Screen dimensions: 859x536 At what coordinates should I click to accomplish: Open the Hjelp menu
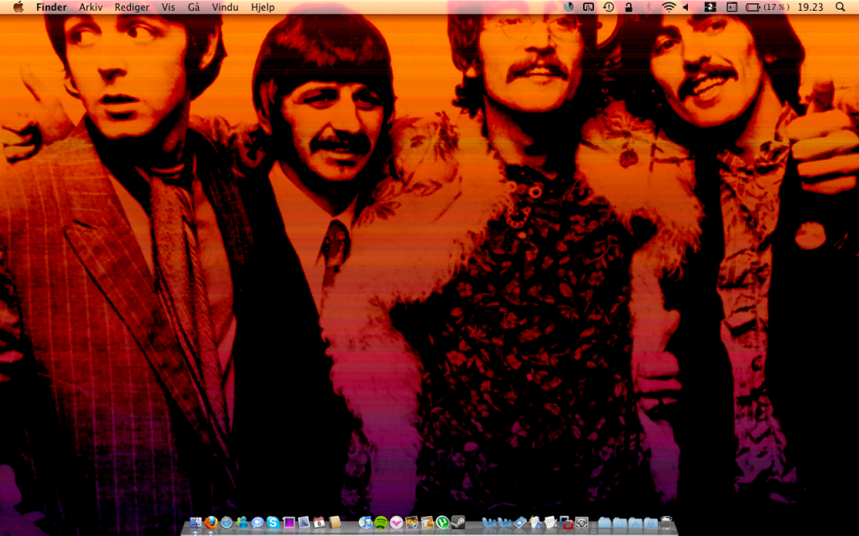pyautogui.click(x=263, y=7)
